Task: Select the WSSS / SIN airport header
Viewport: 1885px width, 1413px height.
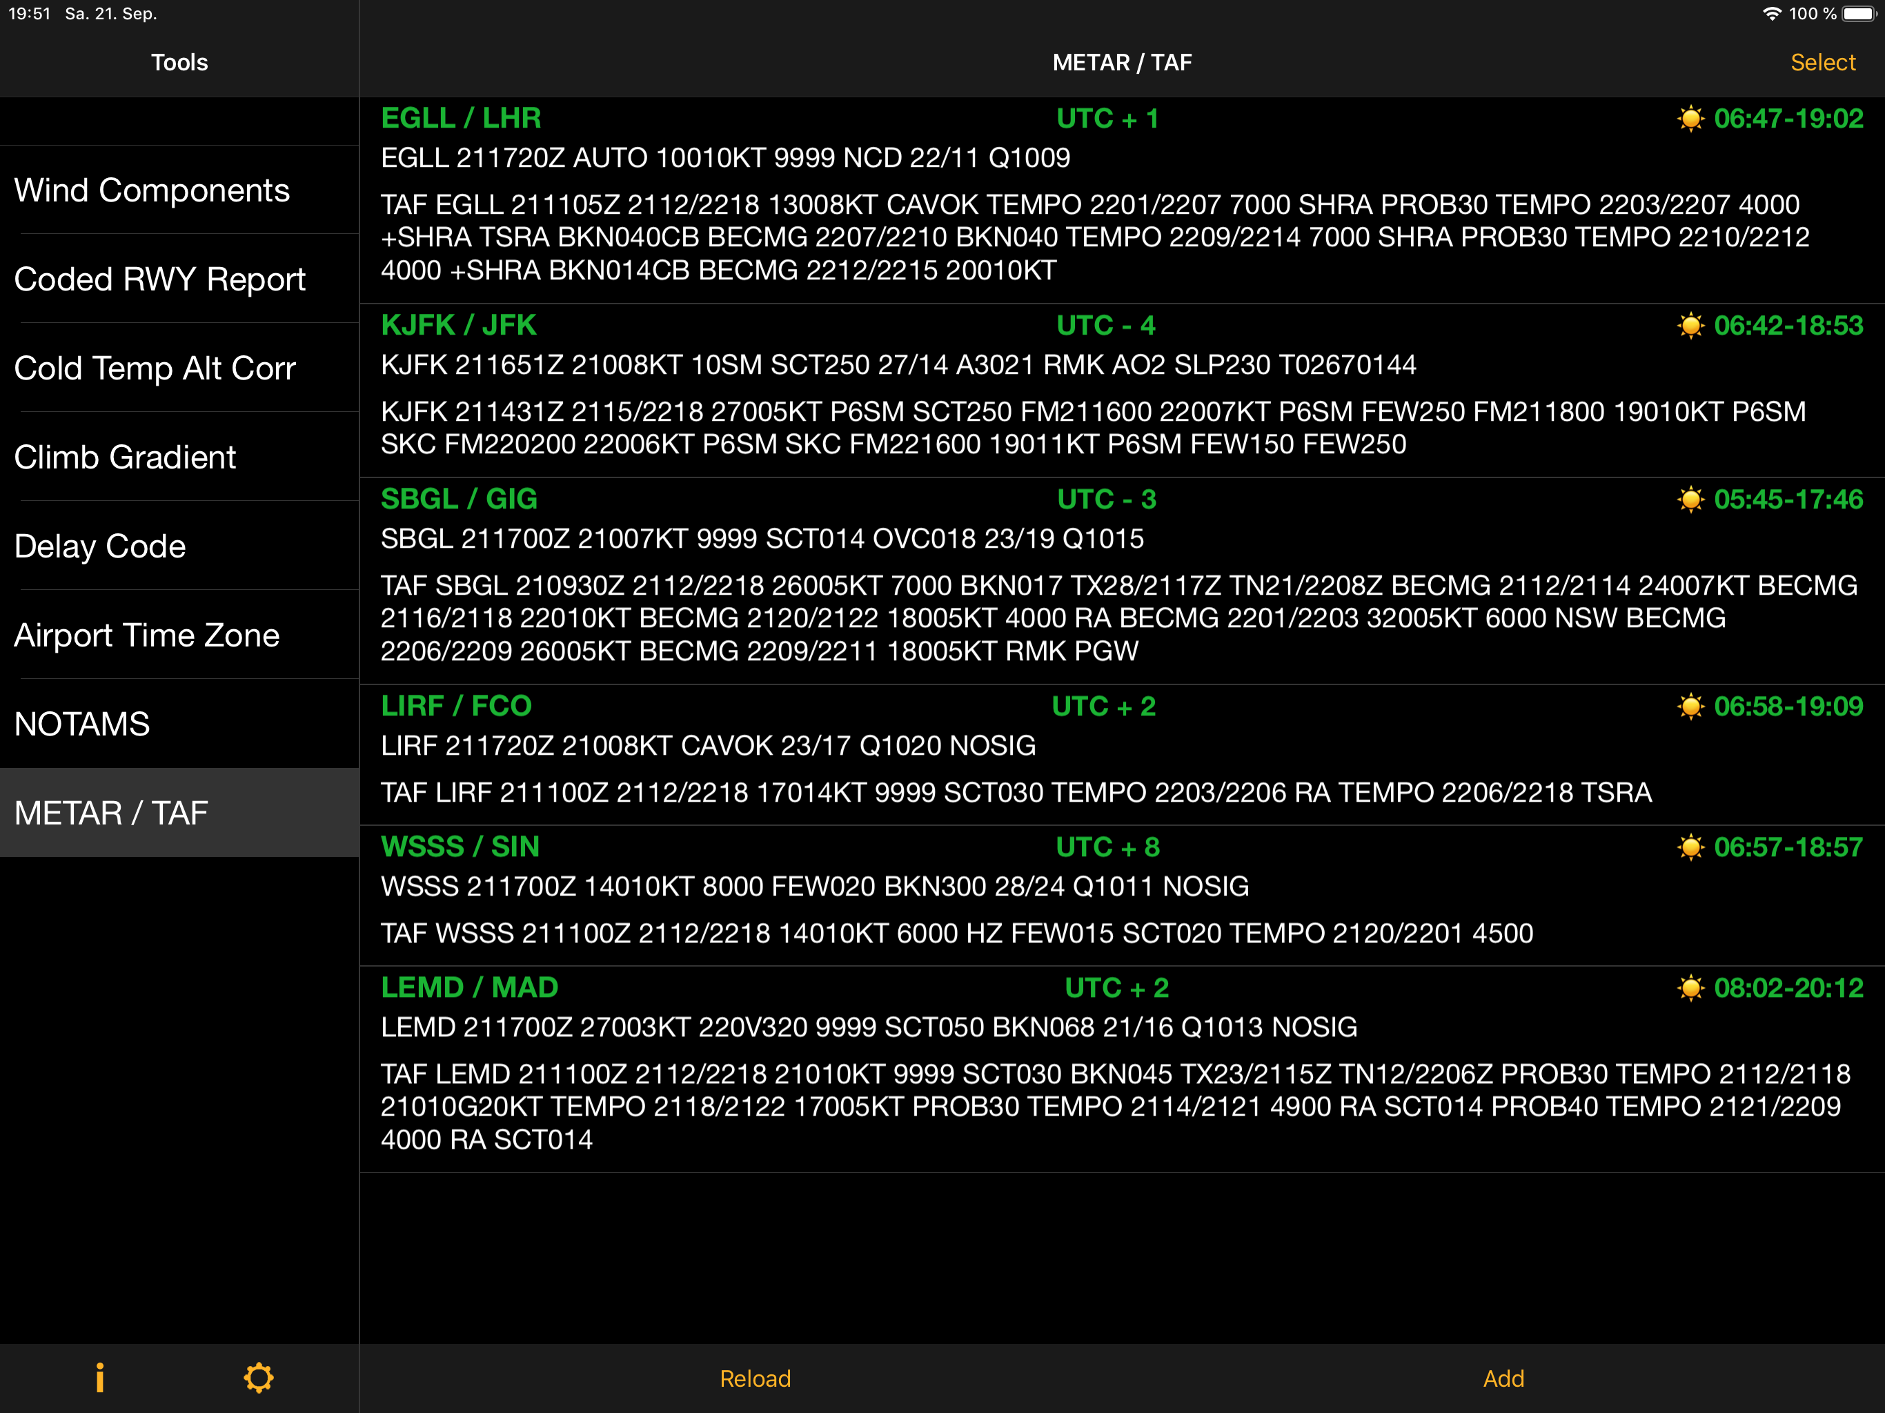Action: [460, 847]
